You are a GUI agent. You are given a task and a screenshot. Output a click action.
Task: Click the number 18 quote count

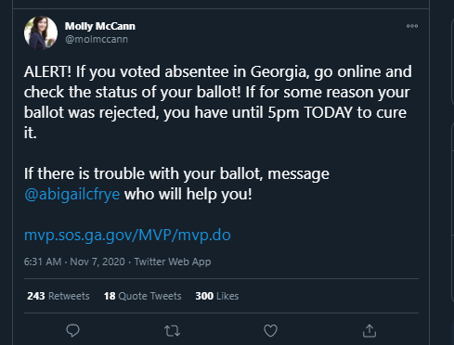[110, 296]
